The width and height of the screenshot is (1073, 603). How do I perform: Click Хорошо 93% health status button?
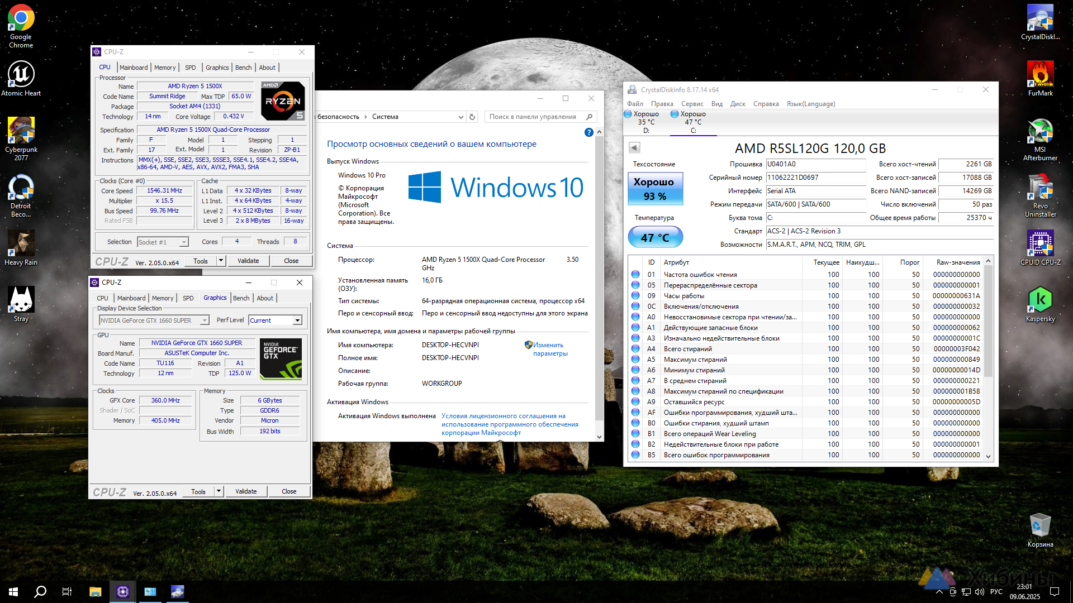coord(655,189)
